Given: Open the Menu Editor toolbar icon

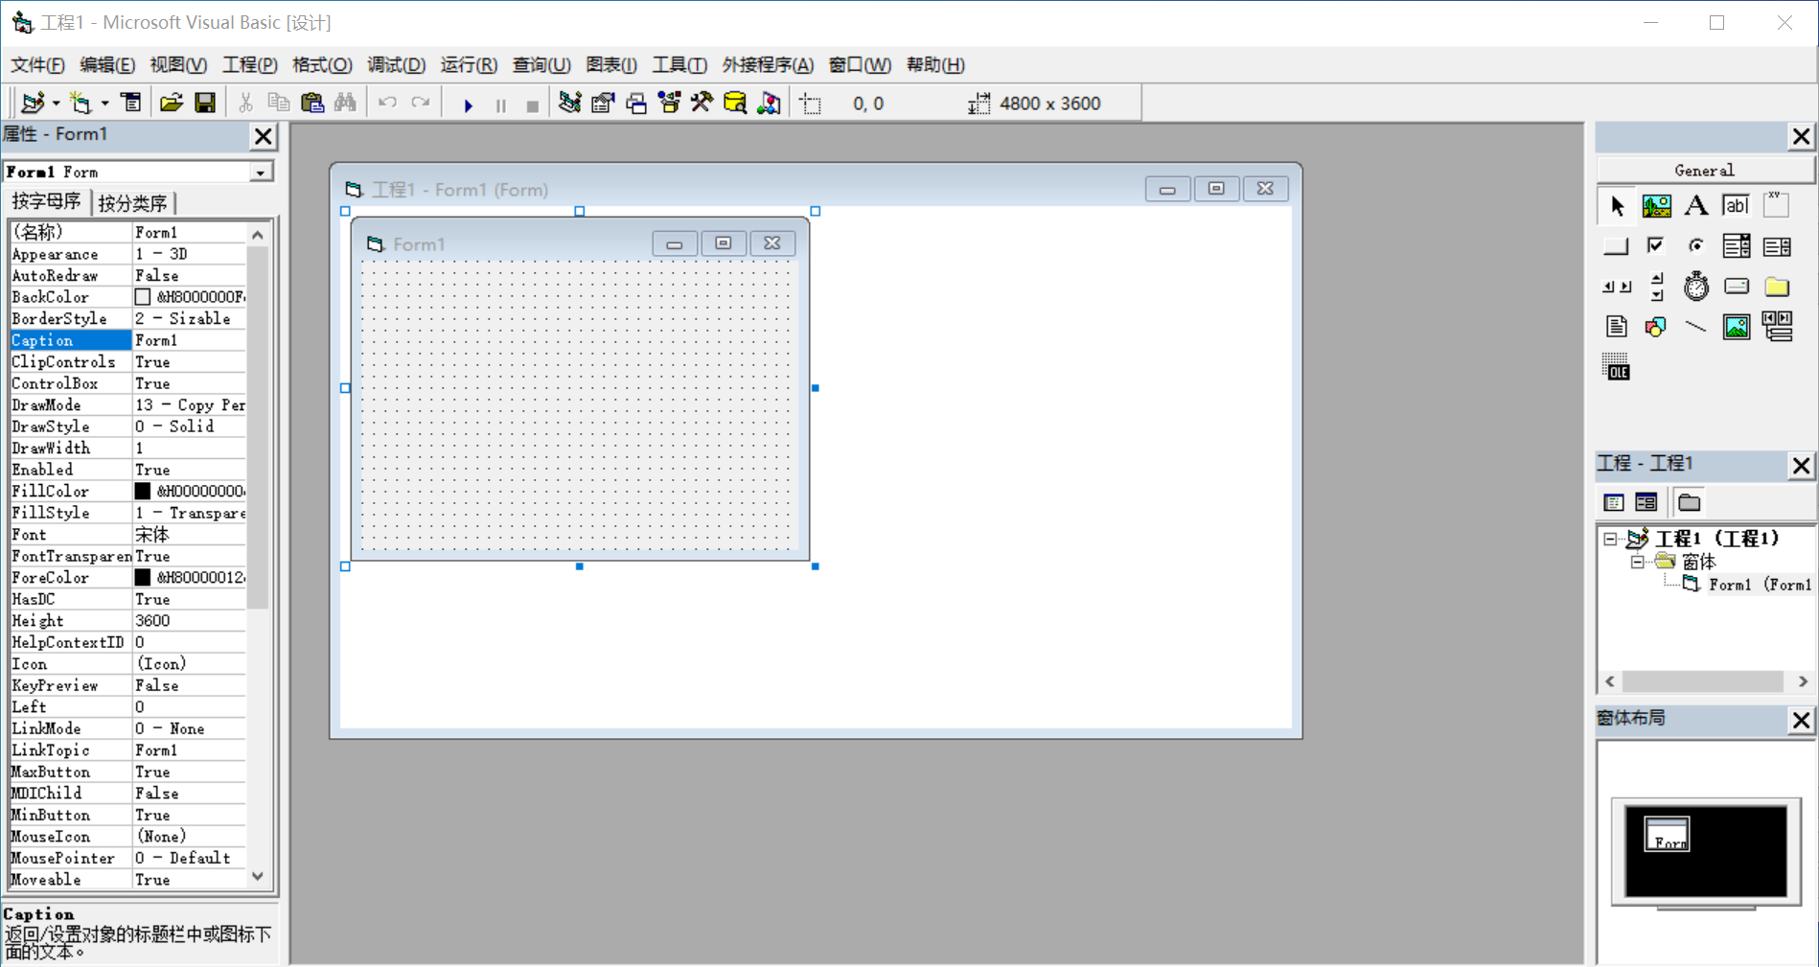Looking at the screenshot, I should pyautogui.click(x=131, y=103).
